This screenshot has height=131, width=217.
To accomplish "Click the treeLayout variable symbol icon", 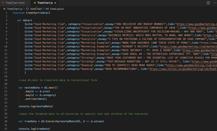I will click(47, 9).
